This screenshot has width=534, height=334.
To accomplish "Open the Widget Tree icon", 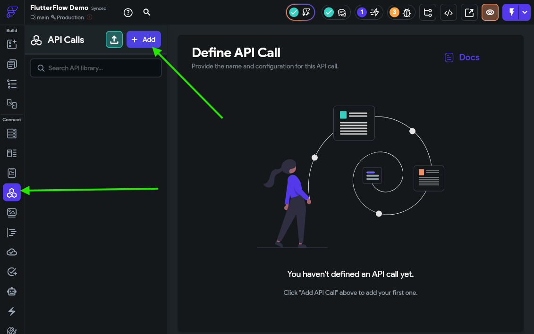I will point(12,83).
